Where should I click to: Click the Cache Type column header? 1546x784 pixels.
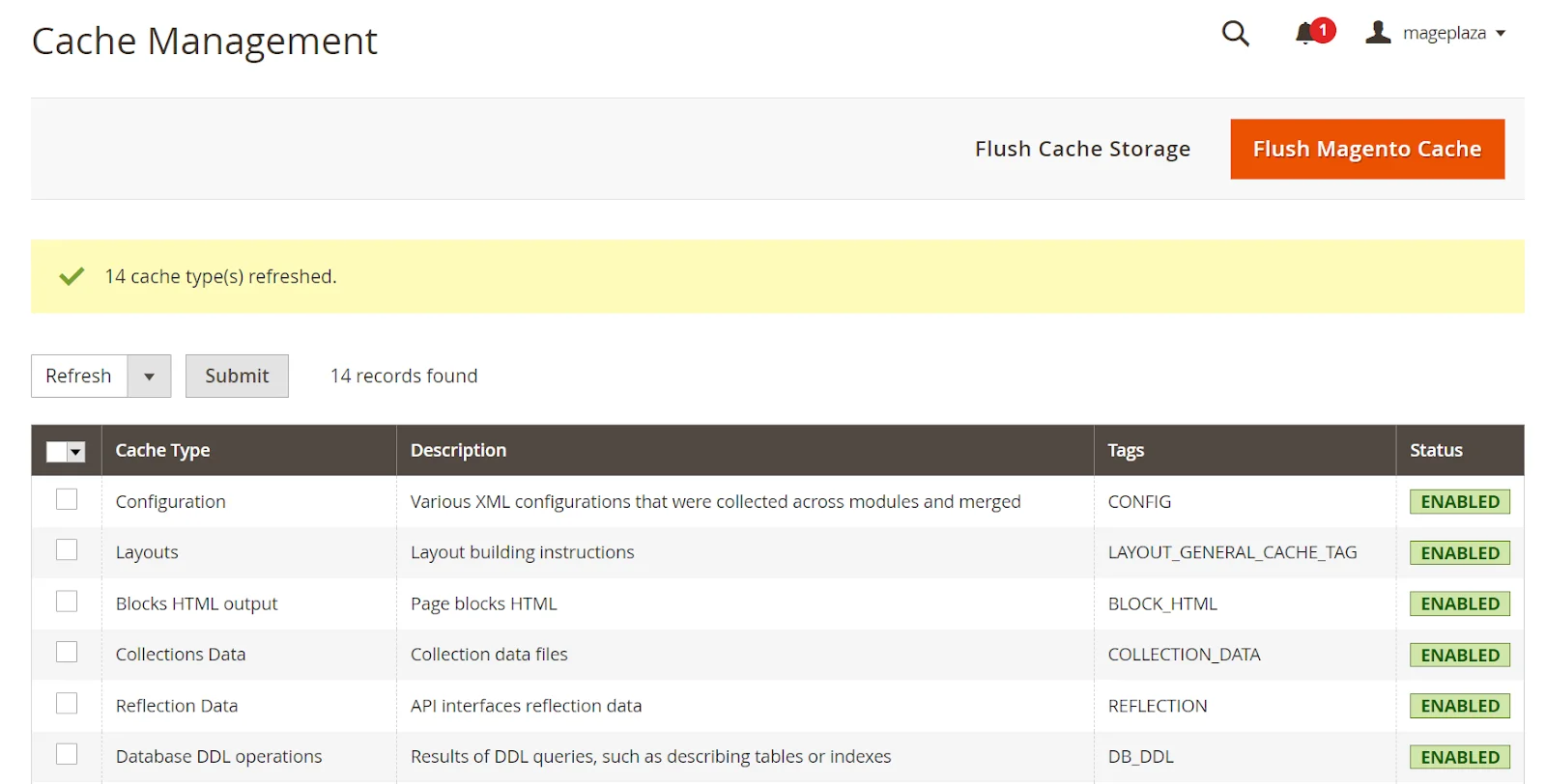[162, 451]
